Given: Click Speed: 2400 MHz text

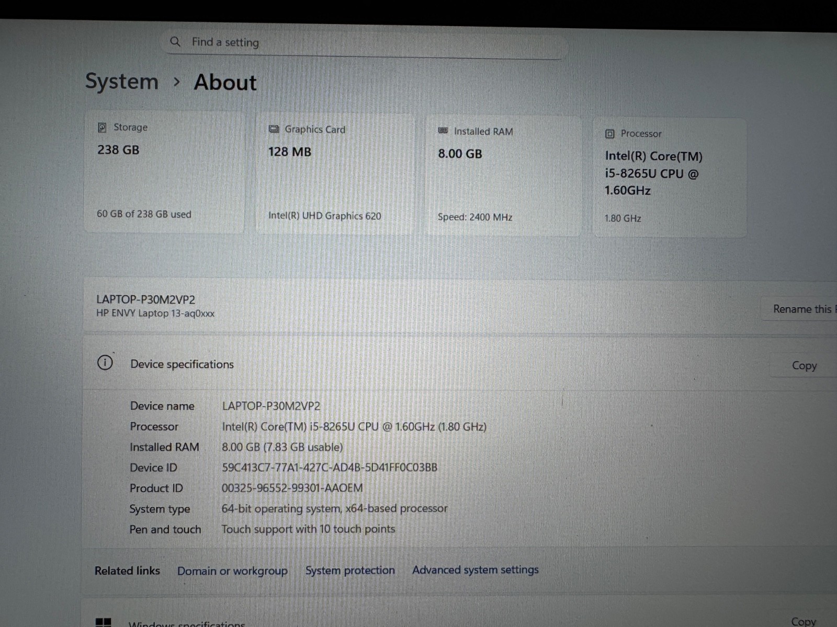Looking at the screenshot, I should coord(475,217).
